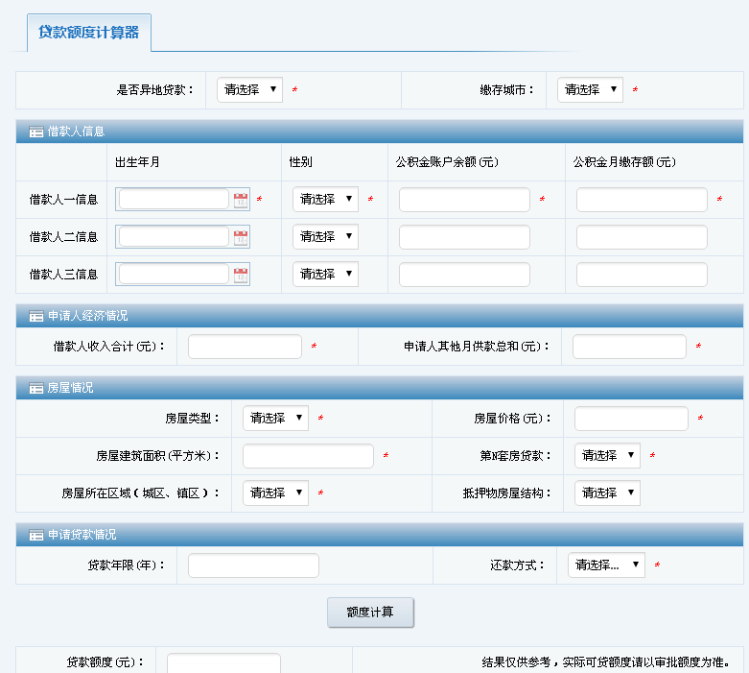Open calendar picker for borrower one birthdate
Image resolution: width=749 pixels, height=673 pixels.
point(240,200)
